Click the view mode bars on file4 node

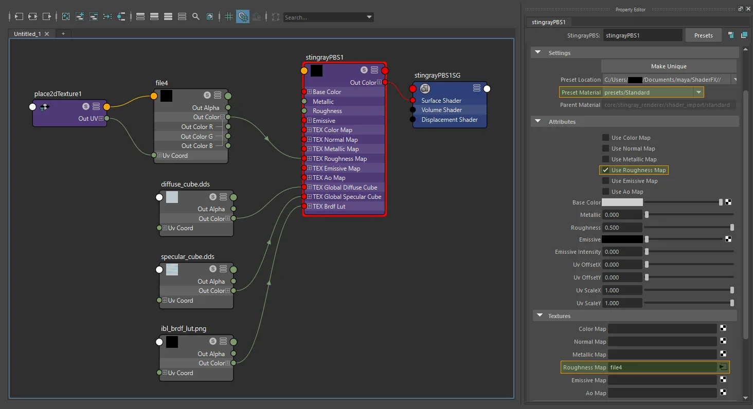click(218, 95)
